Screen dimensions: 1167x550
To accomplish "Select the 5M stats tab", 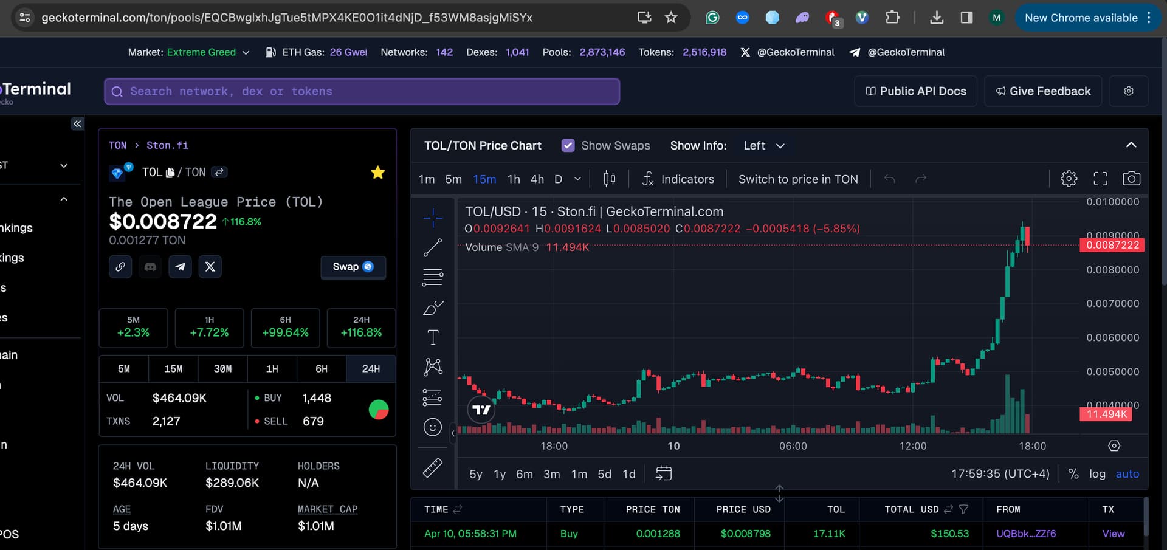I will pos(124,369).
